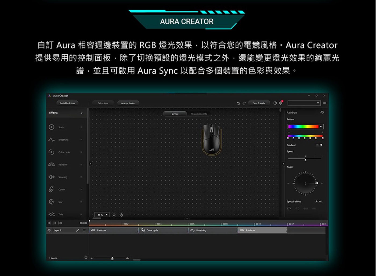Open the three-dot more options menu
Screen dimensions: 376x276
click(324, 103)
